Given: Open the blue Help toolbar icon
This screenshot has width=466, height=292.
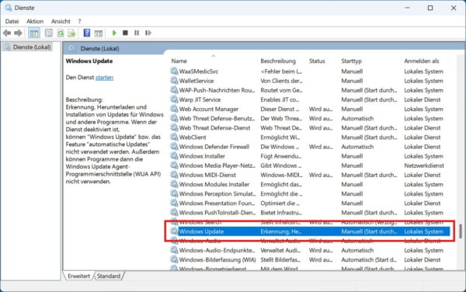Looking at the screenshot, I should 86,33.
